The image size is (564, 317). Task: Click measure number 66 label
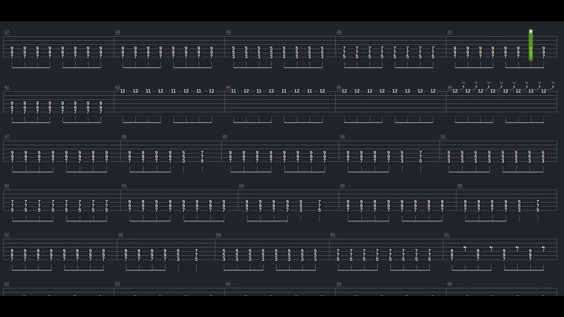point(449,284)
